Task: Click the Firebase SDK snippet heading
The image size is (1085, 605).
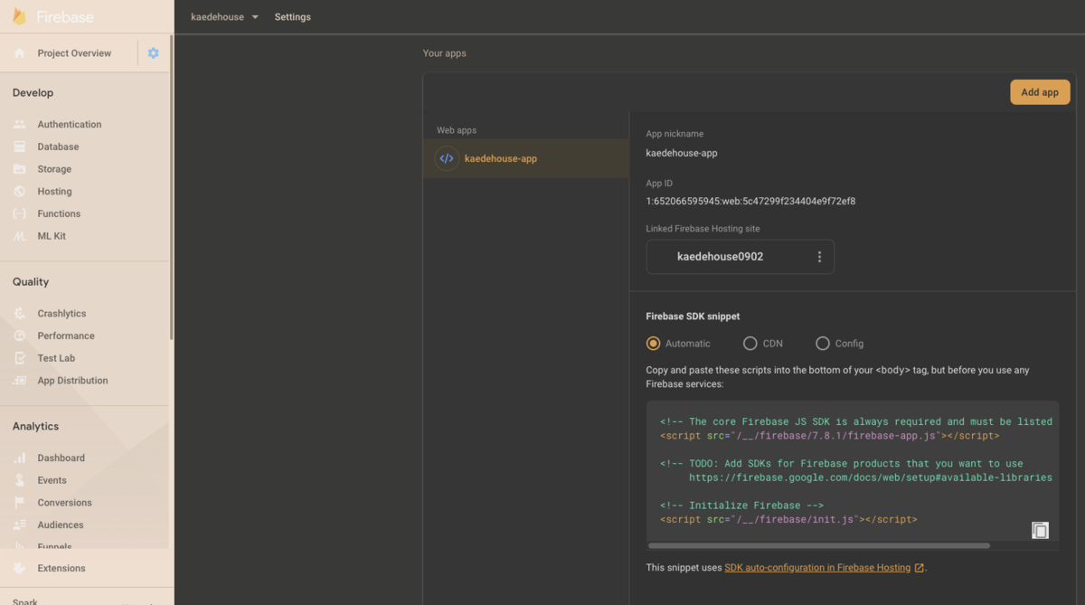Action: [693, 317]
